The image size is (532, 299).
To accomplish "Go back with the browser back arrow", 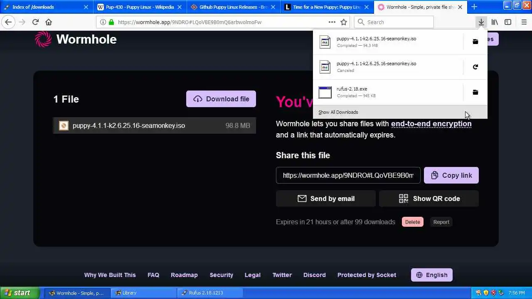I will tap(8, 22).
